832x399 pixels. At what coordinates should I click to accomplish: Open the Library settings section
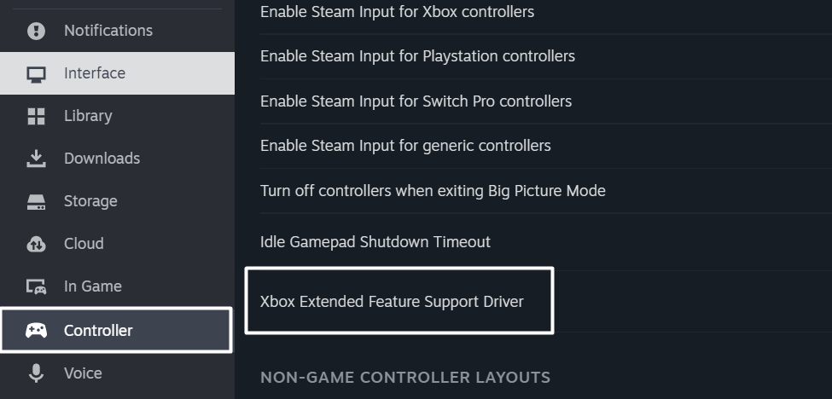[88, 116]
